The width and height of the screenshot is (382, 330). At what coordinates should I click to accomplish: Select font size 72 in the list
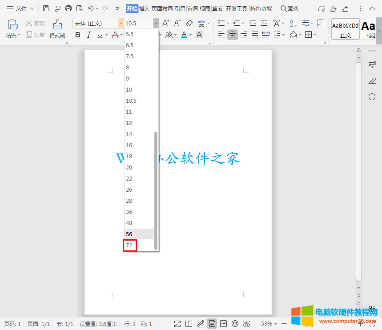point(129,245)
